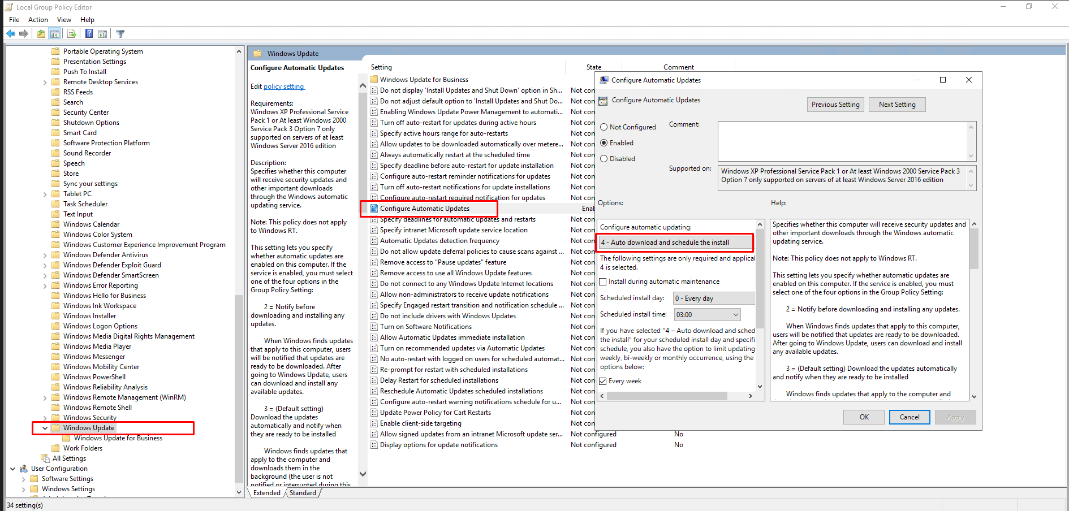Click the Up one level folder icon

(x=41, y=34)
